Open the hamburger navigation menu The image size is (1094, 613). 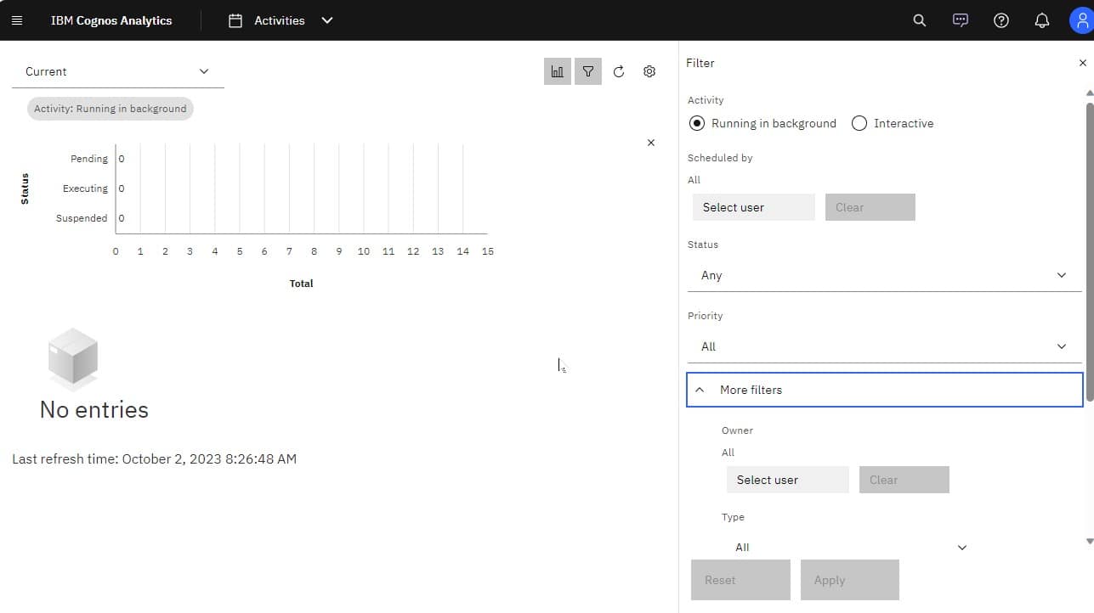(x=17, y=20)
